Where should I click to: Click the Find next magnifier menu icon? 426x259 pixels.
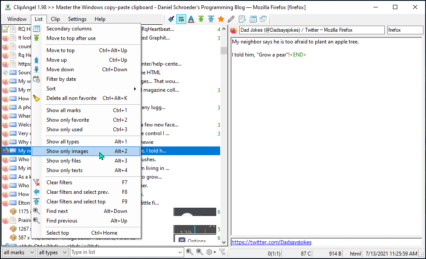click(36, 211)
